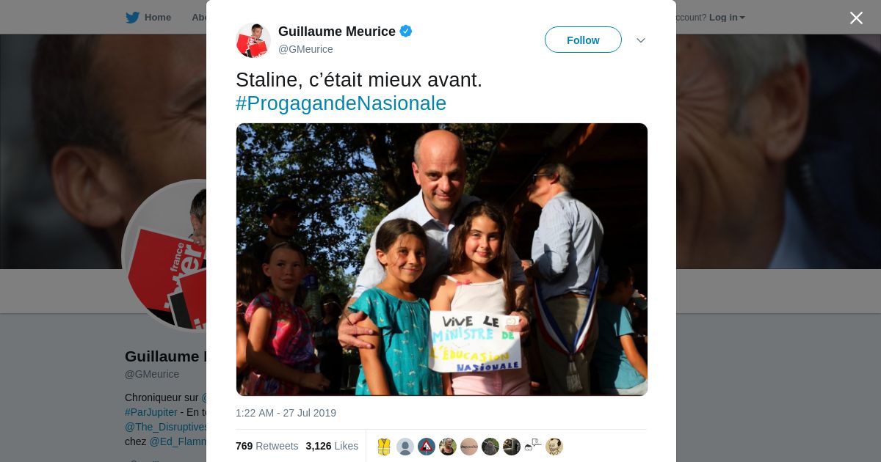Open the Log in dropdown
Viewport: 881px width, 462px height.
coord(727,18)
